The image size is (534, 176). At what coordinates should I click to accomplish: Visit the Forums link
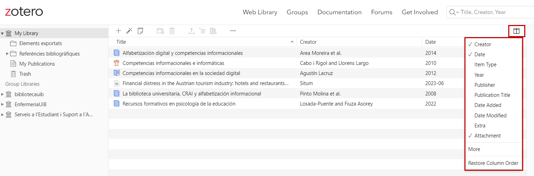click(382, 12)
